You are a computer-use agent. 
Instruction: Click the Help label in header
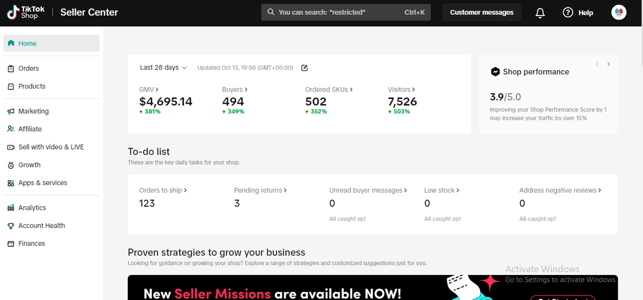[x=586, y=13]
